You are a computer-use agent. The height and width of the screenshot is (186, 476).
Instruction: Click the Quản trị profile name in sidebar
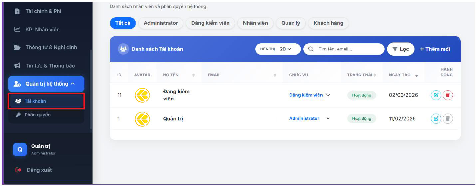coord(41,146)
